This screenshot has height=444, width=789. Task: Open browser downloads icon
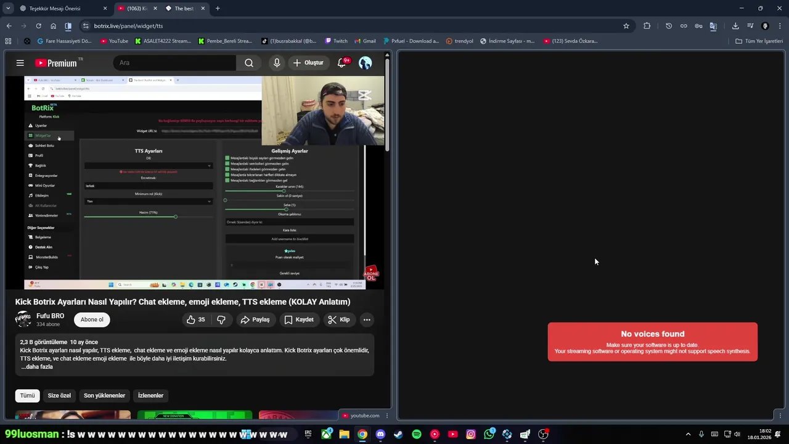coord(735,26)
